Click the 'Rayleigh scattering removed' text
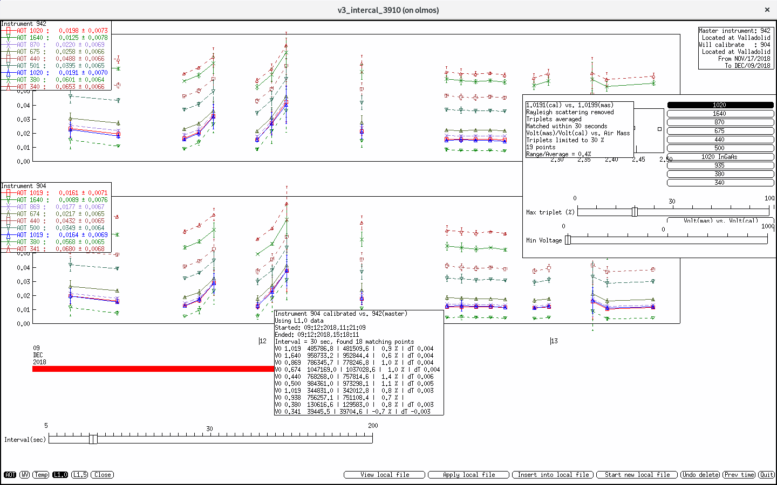The image size is (777, 485). pyautogui.click(x=570, y=112)
